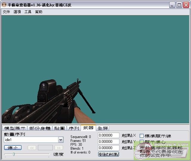Switch to the 貼圖 tab
Viewport: 191px width, 161px height.
point(59,128)
